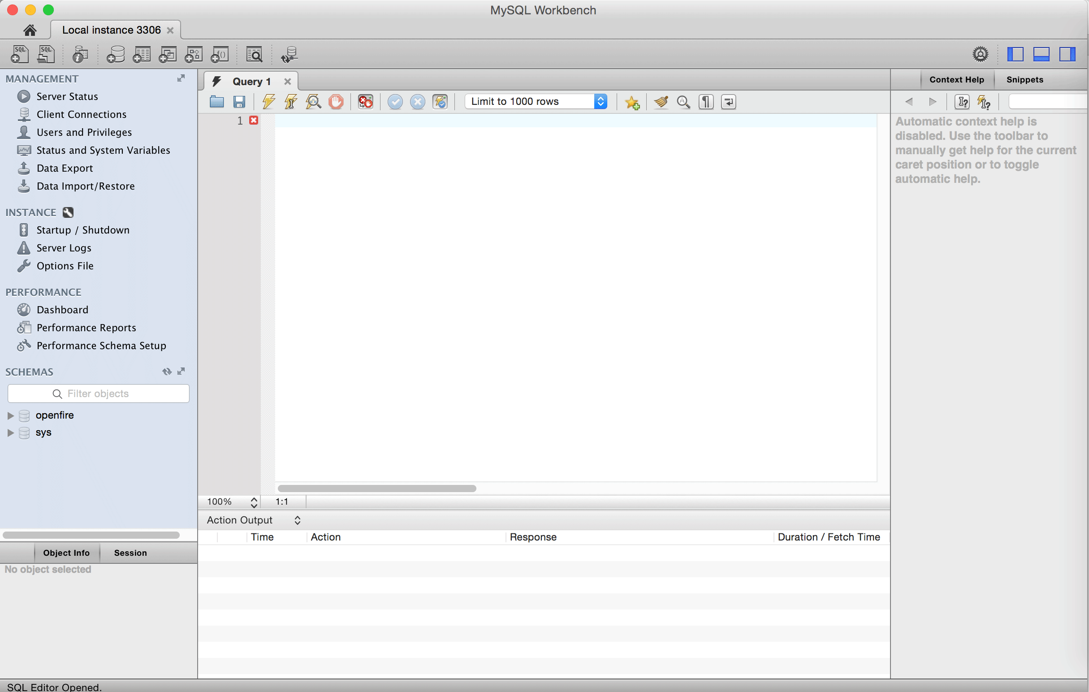
Task: Click the sidebar horizontal scrollbar
Action: pyautogui.click(x=91, y=535)
